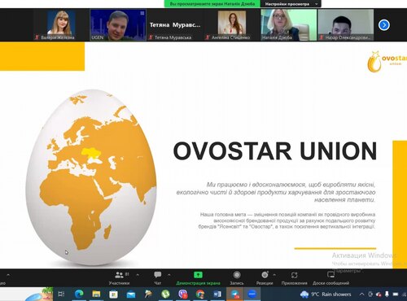
Task: Switch to Telegram on the taskbar
Action: click(235, 294)
